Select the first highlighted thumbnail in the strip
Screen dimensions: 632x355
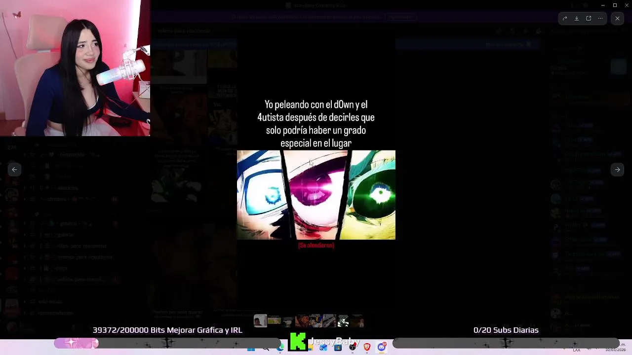(260, 320)
